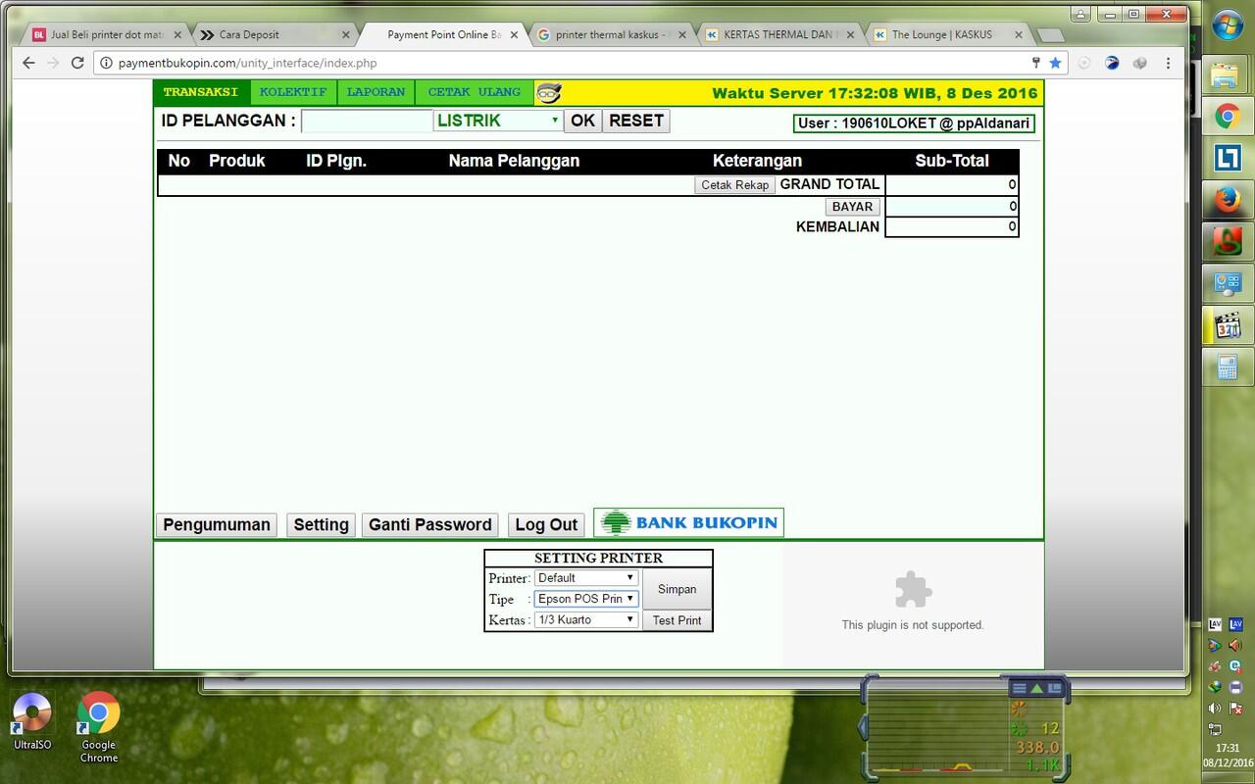This screenshot has width=1255, height=784.
Task: Reload the paymentbukopin page
Action: (x=77, y=63)
